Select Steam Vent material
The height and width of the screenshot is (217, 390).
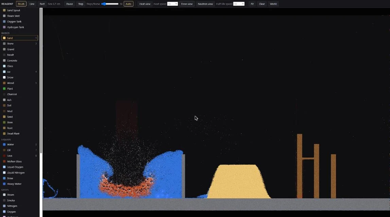[20, 16]
